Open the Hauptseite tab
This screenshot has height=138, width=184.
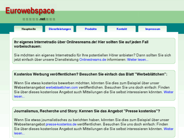28,29
